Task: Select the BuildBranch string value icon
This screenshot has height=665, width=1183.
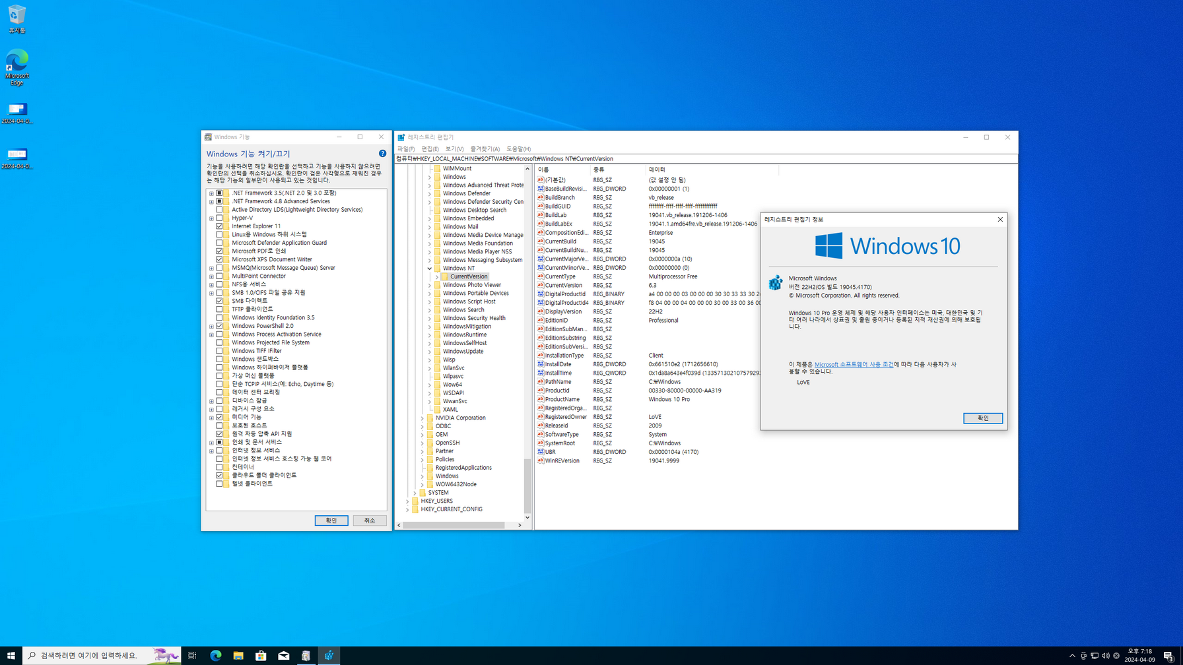Action: [541, 197]
